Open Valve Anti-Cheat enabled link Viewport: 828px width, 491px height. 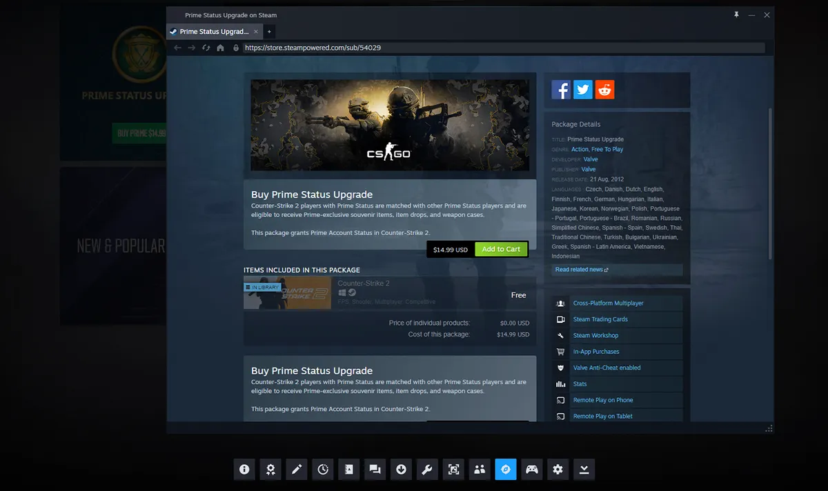[x=607, y=368]
